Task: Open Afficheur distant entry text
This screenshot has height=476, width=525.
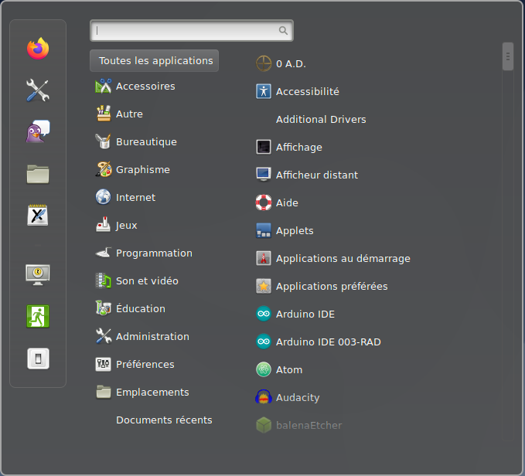Action: coord(317,175)
